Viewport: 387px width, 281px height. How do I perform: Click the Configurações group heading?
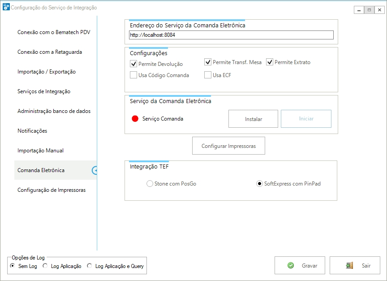149,53
